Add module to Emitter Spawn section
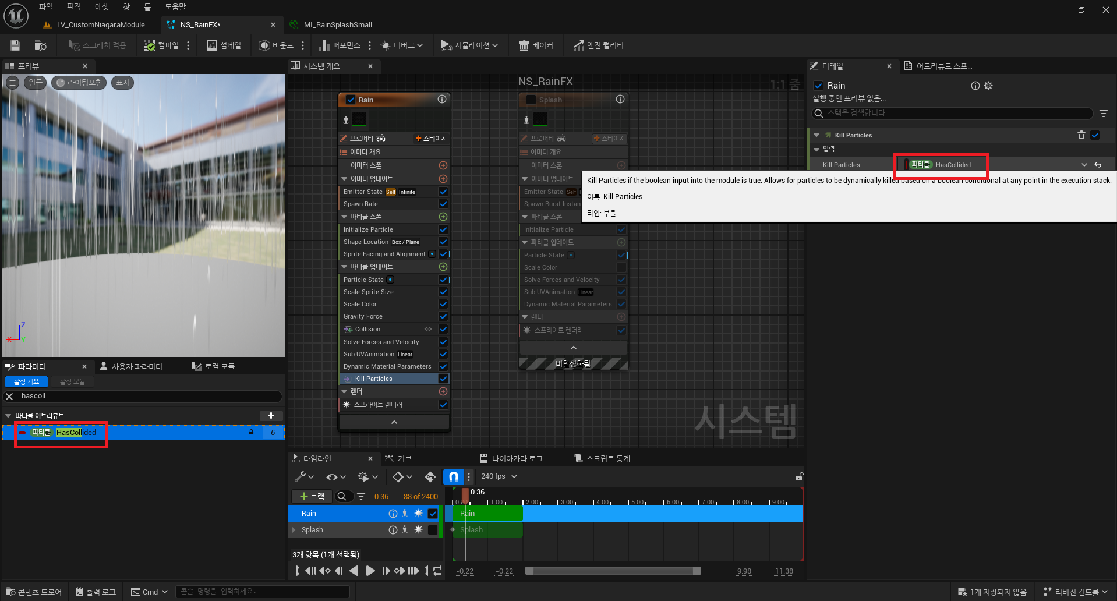Screen dimensions: 1117x601 point(443,165)
